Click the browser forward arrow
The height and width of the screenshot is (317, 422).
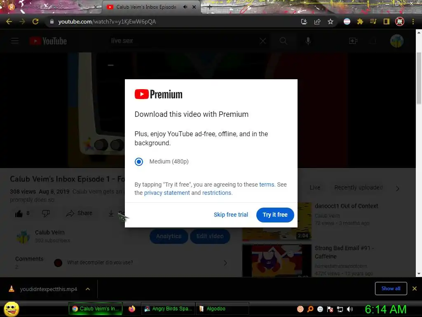[x=22, y=21]
